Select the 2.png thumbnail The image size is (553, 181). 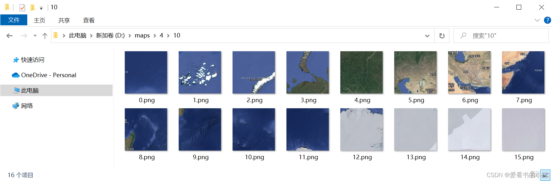(254, 72)
